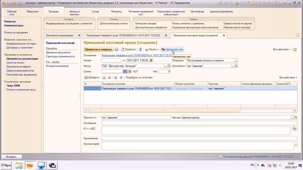The width and height of the screenshot is (303, 170).
Task: Open Рабочее место кассира from the Сервис panel
Action: pyautogui.click(x=237, y=27)
